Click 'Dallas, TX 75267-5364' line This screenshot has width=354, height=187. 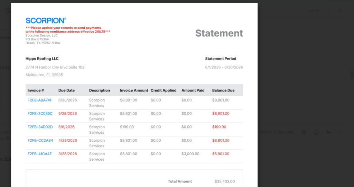[x=43, y=43]
